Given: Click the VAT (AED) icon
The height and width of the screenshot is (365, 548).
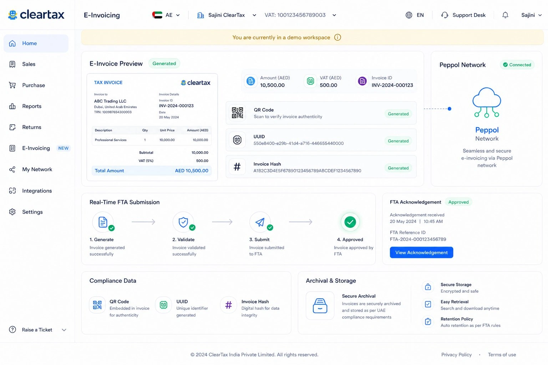Looking at the screenshot, I should (310, 81).
